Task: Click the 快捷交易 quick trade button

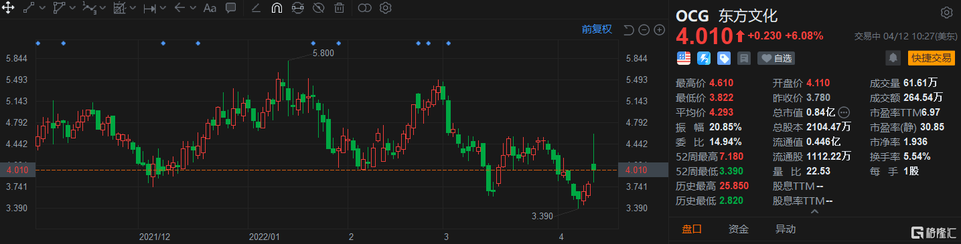Action: pyautogui.click(x=932, y=58)
